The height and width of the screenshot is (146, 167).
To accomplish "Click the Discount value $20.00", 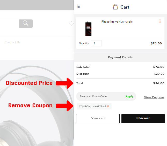I will point(159,74).
